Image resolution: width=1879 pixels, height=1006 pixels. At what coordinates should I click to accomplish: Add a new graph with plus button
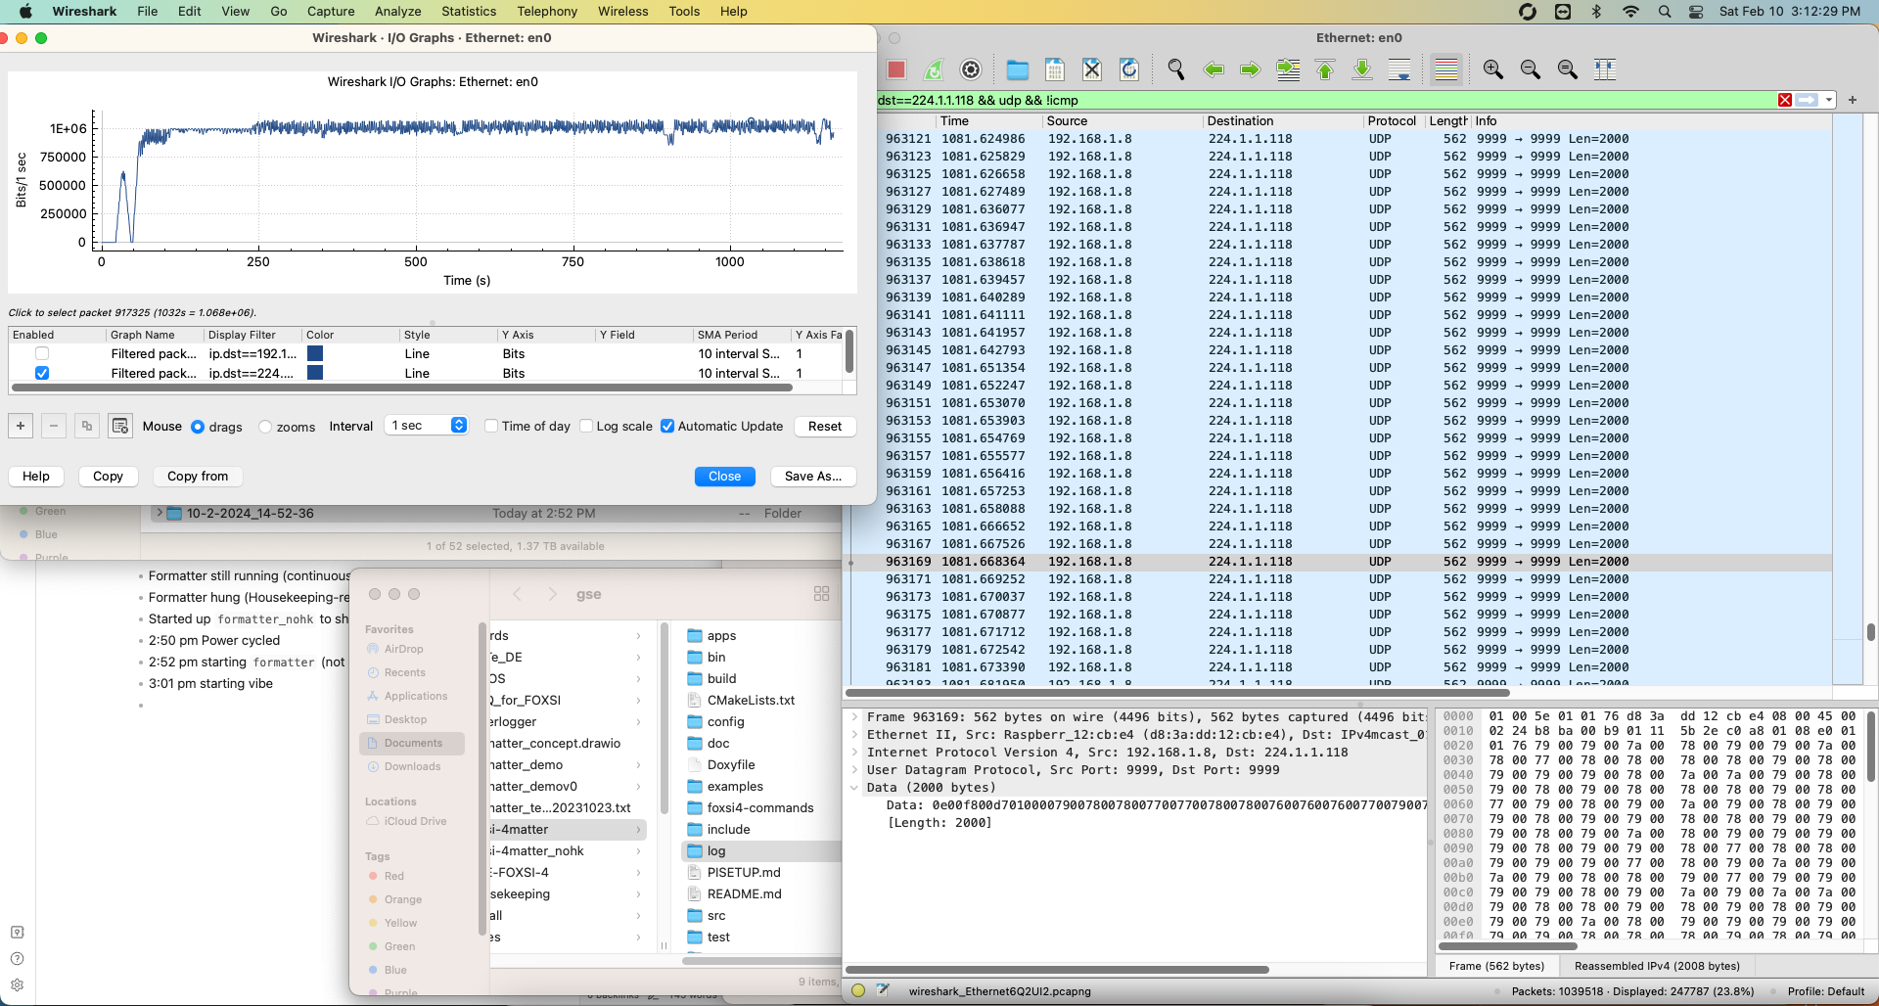(x=21, y=426)
